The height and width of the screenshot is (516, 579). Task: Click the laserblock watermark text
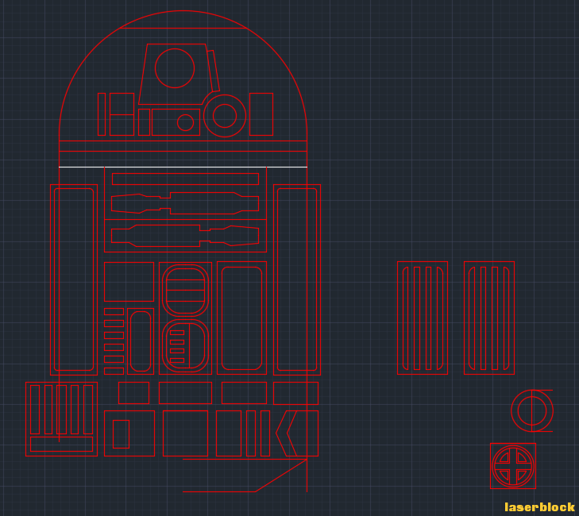coord(539,506)
